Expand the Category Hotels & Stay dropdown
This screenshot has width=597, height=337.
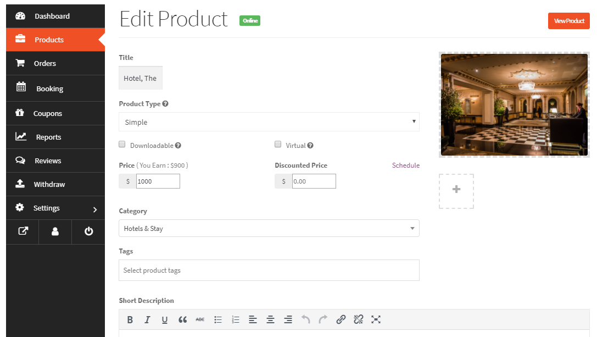[x=269, y=228]
